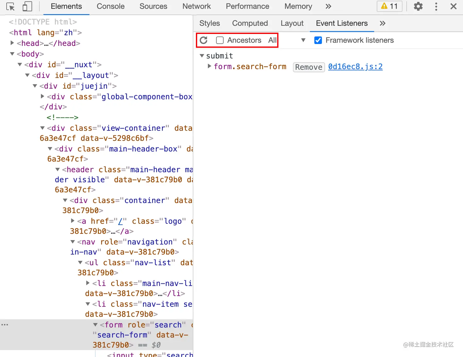Click the Remove listener button
463x357 pixels.
pyautogui.click(x=308, y=67)
